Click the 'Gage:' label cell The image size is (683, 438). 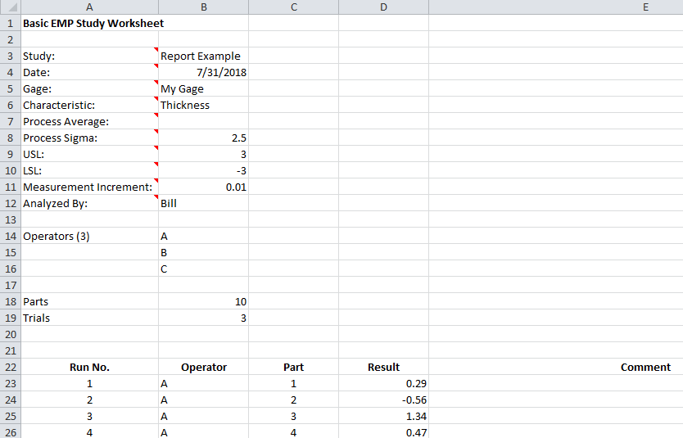point(90,88)
